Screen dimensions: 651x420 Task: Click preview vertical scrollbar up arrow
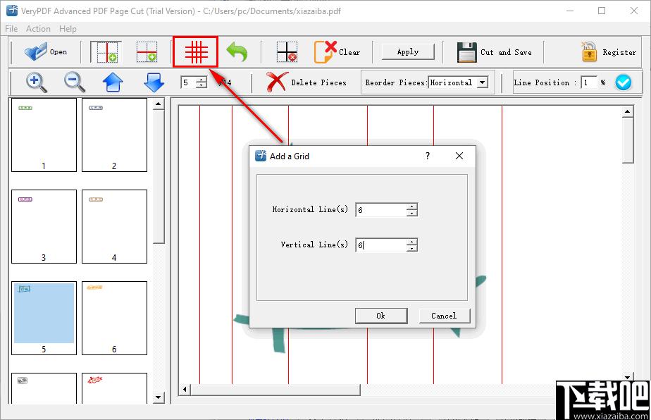pyautogui.click(x=627, y=112)
